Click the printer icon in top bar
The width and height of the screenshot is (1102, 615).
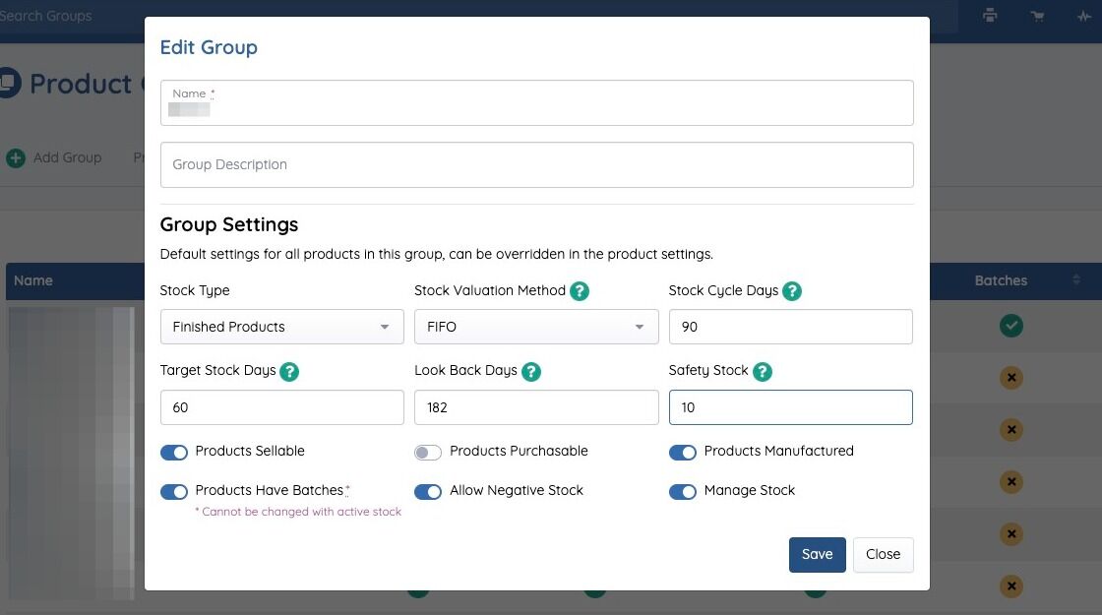(990, 16)
